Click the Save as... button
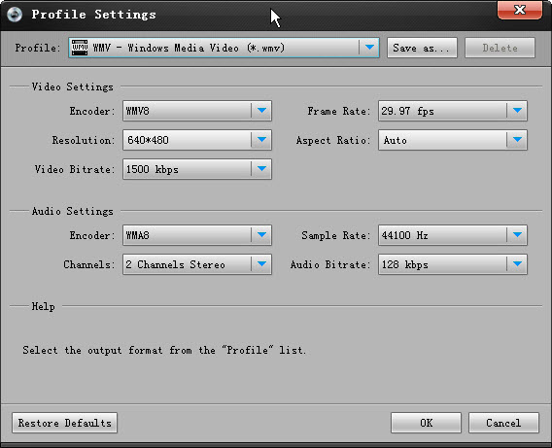The height and width of the screenshot is (448, 552). pyautogui.click(x=422, y=48)
